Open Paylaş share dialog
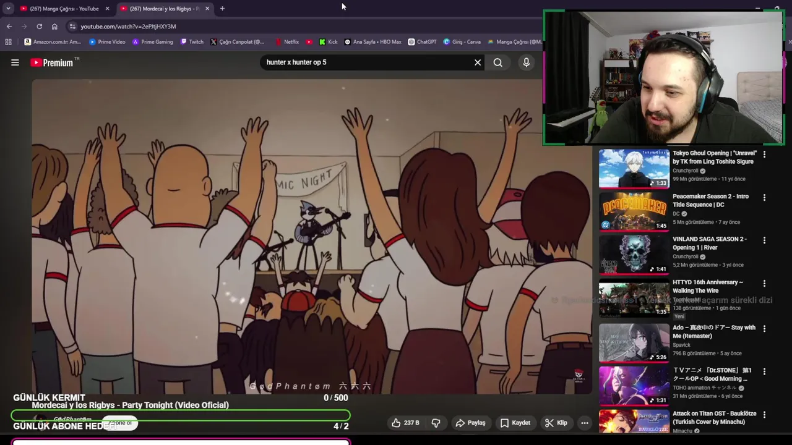 tap(471, 423)
